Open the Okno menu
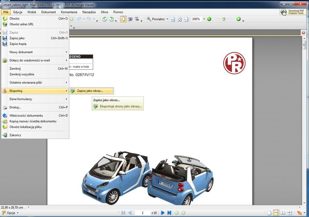 [x=104, y=12]
